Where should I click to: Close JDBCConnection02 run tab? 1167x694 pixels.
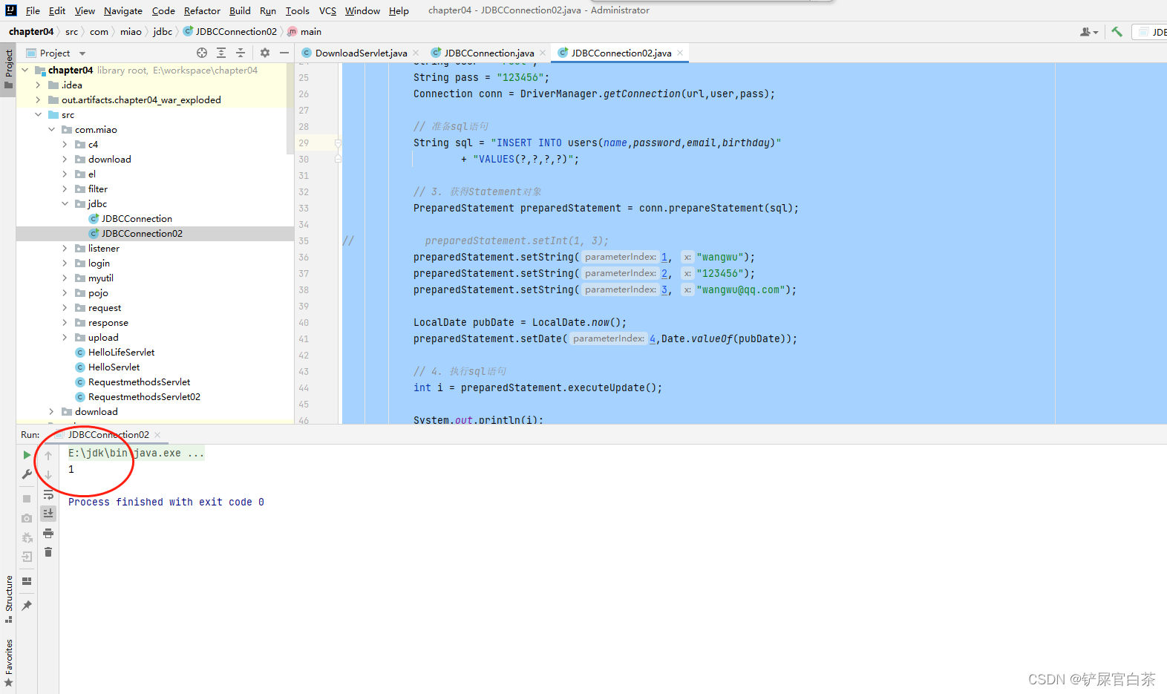(x=157, y=435)
